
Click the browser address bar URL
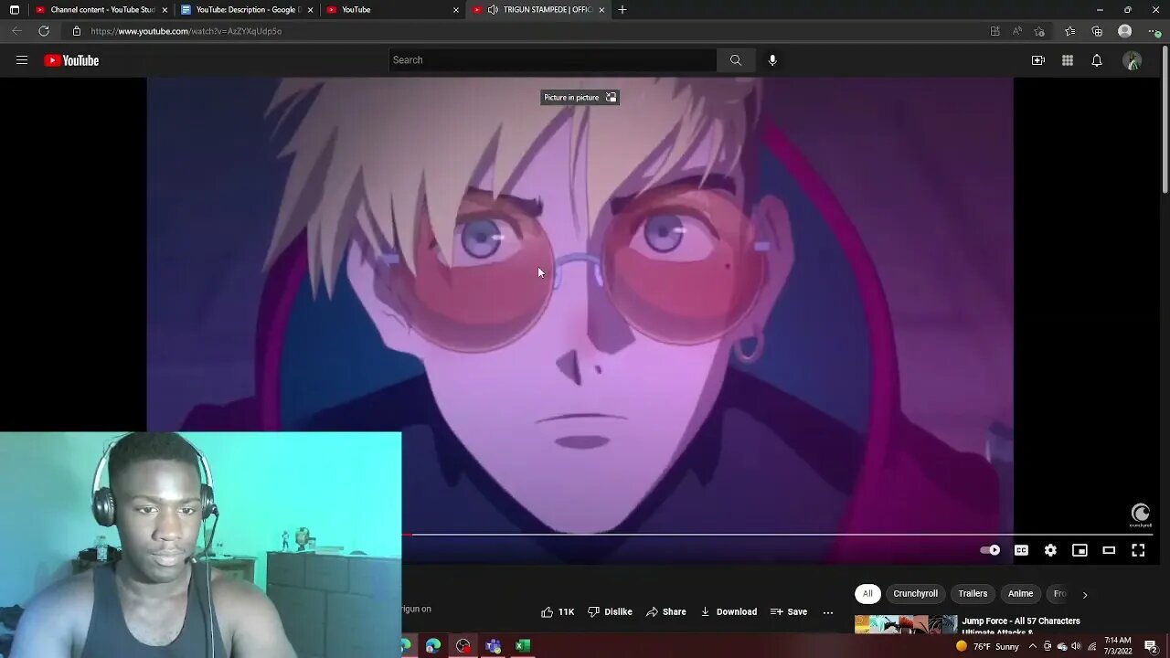coord(186,31)
